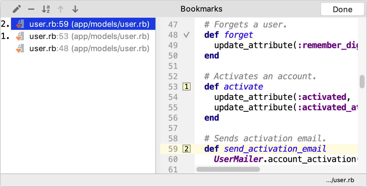The width and height of the screenshot is (367, 187).
Task: Remove the selected bookmark with the minus icon
Action: (31, 9)
